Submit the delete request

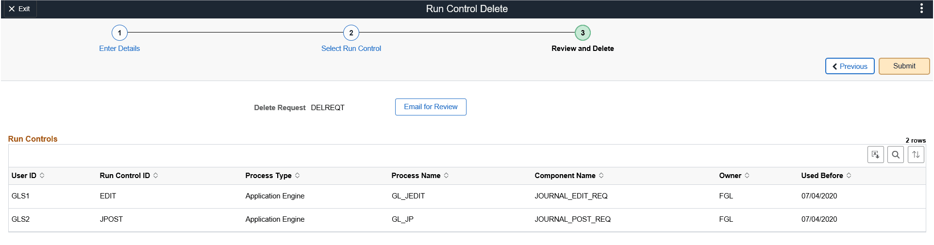pos(904,66)
